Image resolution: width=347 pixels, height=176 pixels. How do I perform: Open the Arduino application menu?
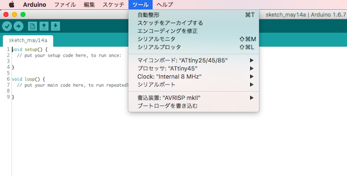(35, 5)
